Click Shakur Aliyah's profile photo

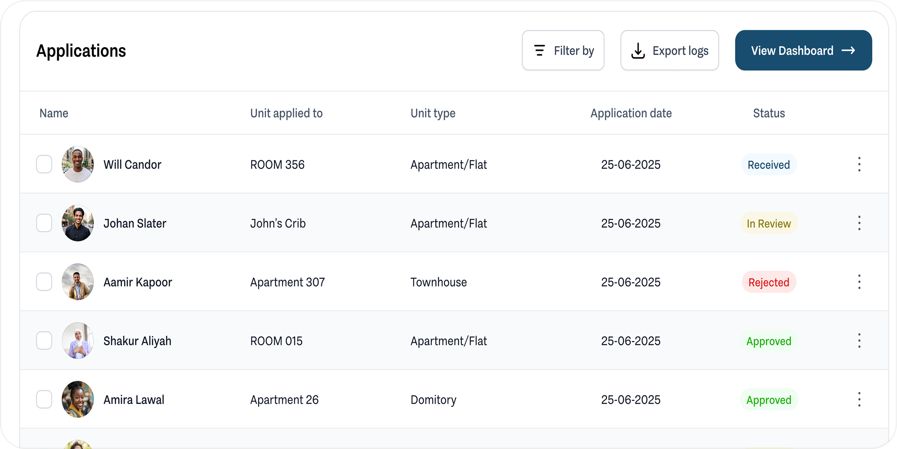(x=78, y=341)
